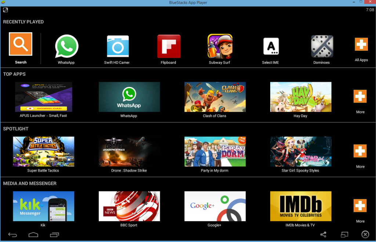Open the recent apps button

click(54, 235)
